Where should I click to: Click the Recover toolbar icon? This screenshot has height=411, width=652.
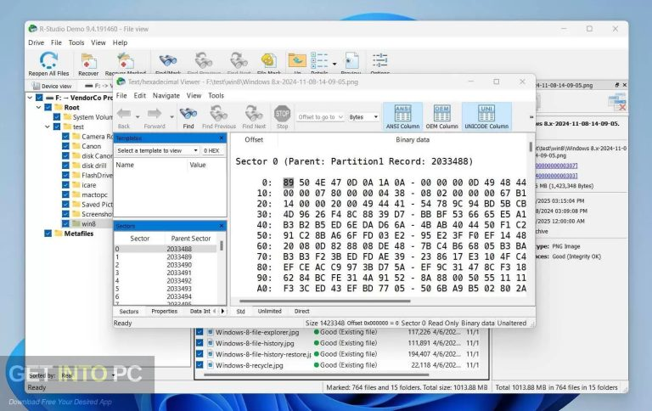click(88, 62)
